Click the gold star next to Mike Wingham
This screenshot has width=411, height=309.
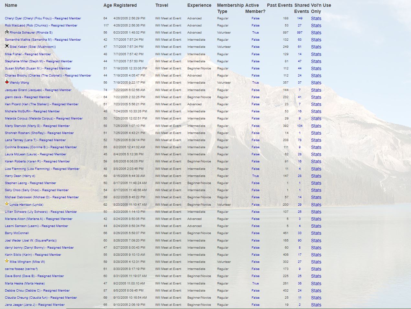tap(7, 261)
